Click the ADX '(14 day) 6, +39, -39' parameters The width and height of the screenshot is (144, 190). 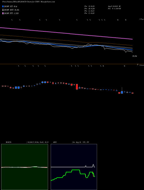pos(80,142)
